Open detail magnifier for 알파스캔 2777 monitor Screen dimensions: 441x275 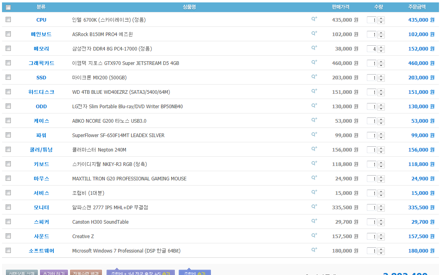coord(314,206)
